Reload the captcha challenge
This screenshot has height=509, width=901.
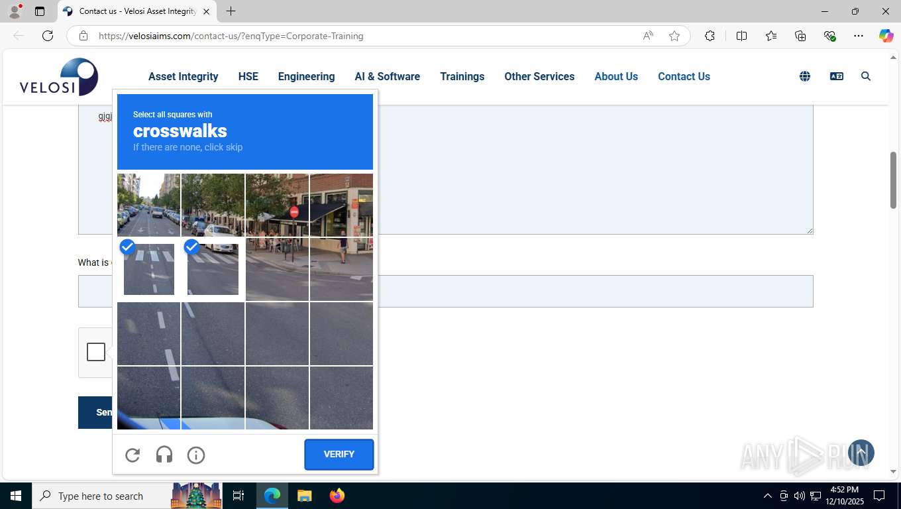point(132,455)
